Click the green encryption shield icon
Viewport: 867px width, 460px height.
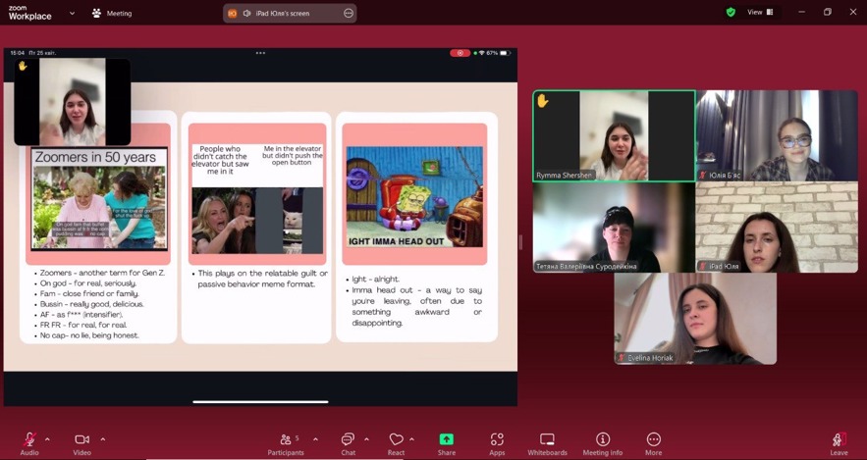coord(731,12)
